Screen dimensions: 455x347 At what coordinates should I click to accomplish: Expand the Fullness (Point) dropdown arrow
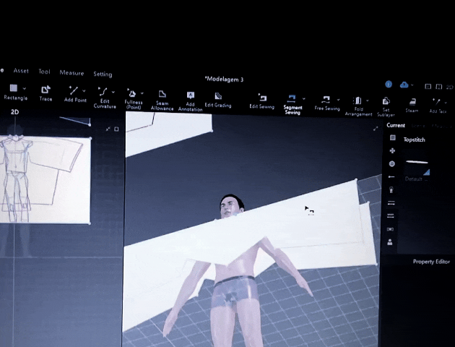pos(142,93)
